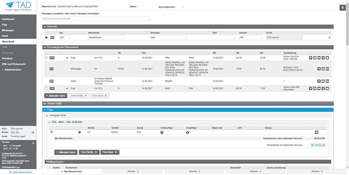Select the radio button for the LH NEGO fare

[51, 132]
